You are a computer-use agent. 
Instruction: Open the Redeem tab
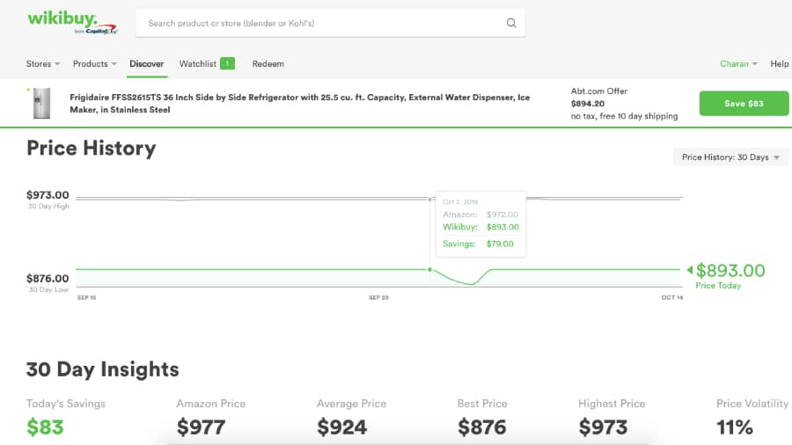[x=268, y=64]
